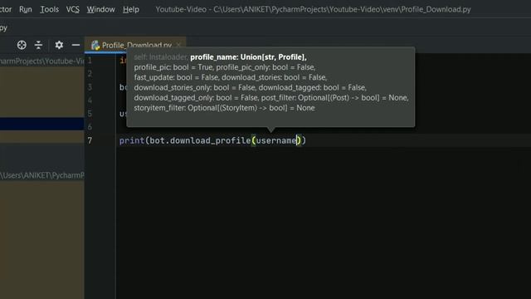531x299 pixels.
Task: Open the Help menu
Action: pos(131,9)
